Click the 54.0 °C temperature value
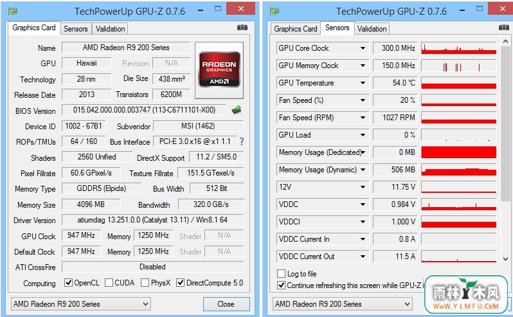The height and width of the screenshot is (317, 513). [x=395, y=83]
